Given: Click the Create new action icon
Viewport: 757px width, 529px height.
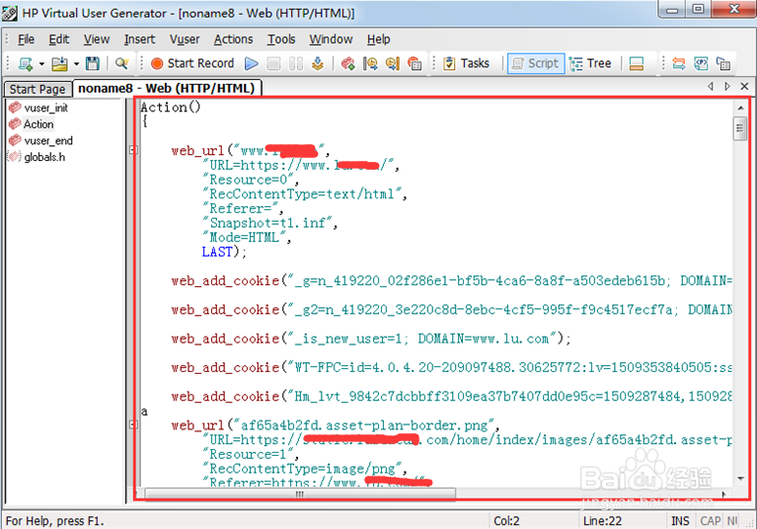Looking at the screenshot, I should coord(348,64).
